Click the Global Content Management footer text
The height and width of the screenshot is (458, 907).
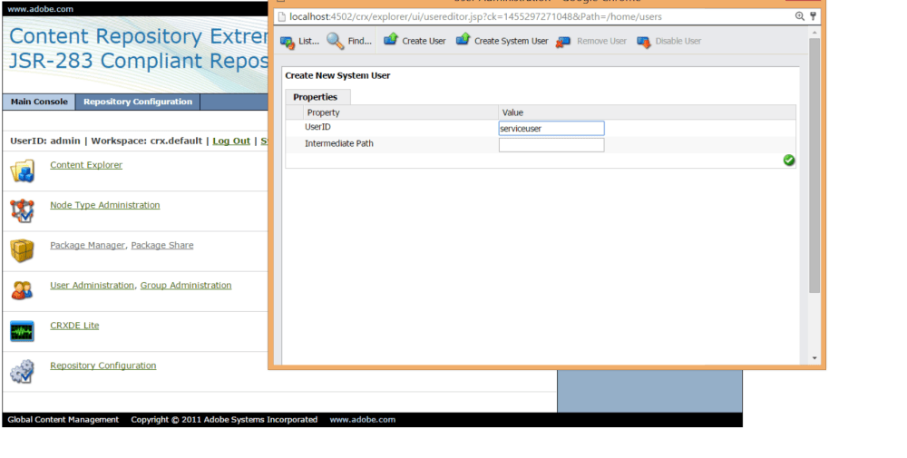(x=63, y=420)
